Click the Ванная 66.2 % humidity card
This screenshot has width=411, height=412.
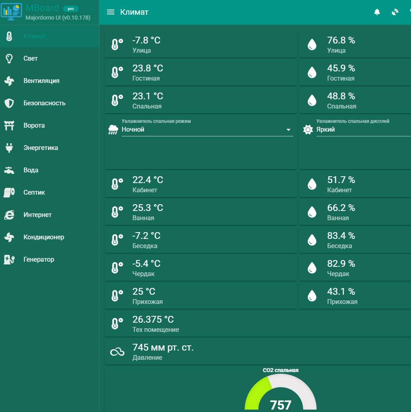355,212
